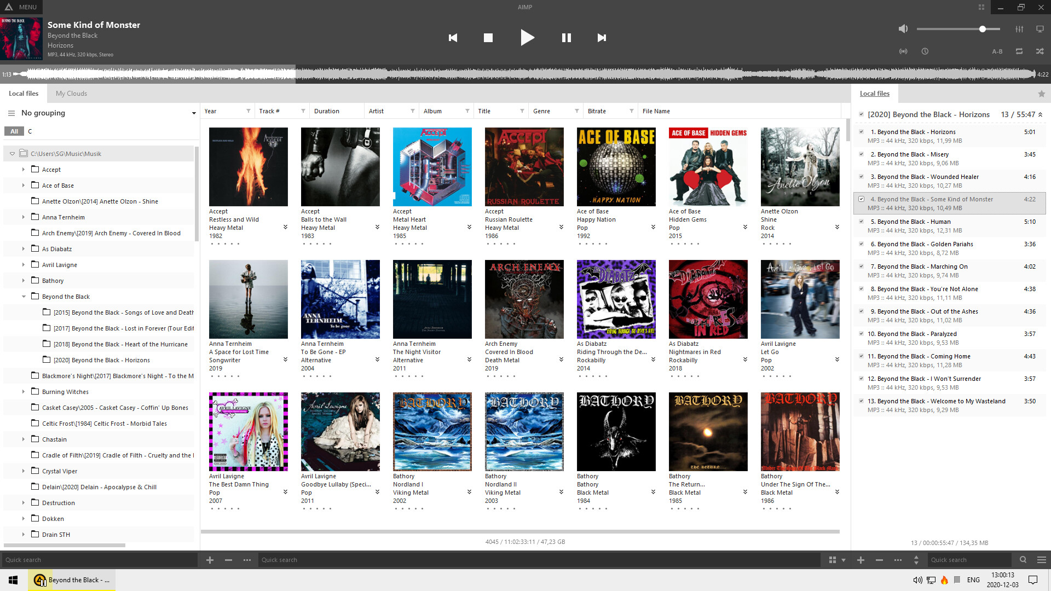Open the AIMP main MENU
Image resolution: width=1051 pixels, height=591 pixels.
click(x=21, y=7)
